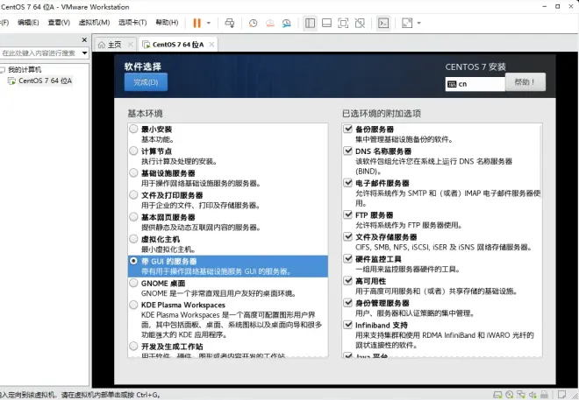Select the 计算节点 radio button
Image resolution: width=579 pixels, height=400 pixels.
pos(133,151)
